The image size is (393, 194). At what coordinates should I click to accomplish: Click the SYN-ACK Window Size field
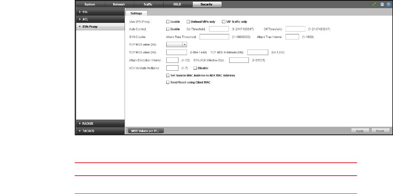pyautogui.click(x=239, y=60)
